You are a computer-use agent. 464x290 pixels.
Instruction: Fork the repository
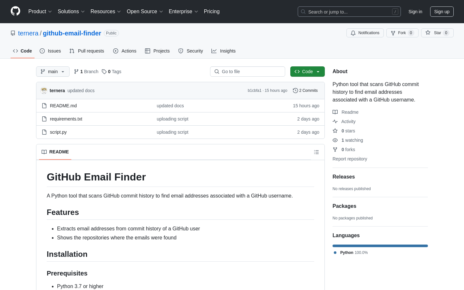point(402,33)
